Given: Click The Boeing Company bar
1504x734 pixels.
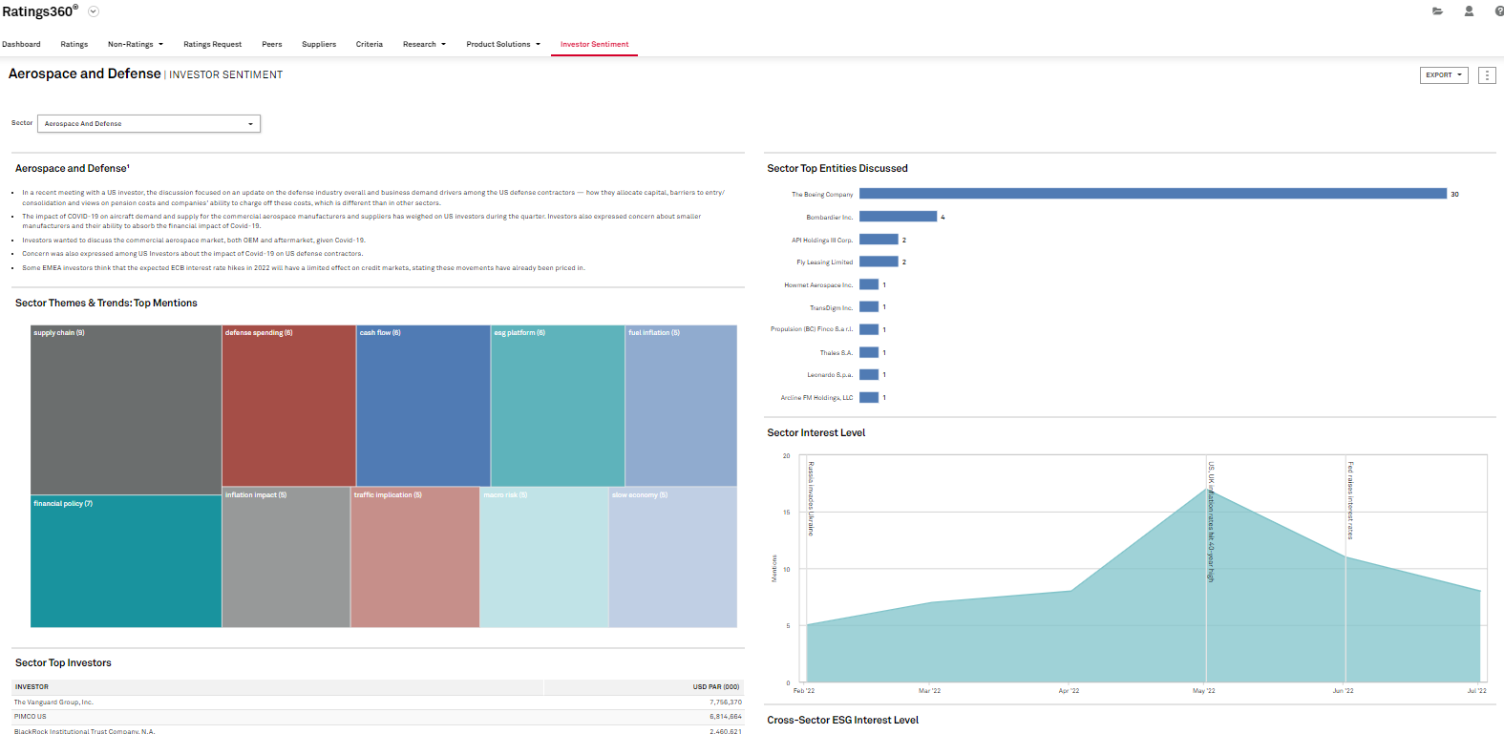Looking at the screenshot, I should click(x=1153, y=194).
